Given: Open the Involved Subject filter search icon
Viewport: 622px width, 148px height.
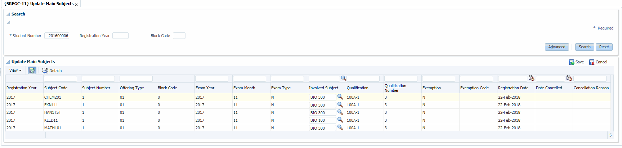Looking at the screenshot, I should [343, 78].
